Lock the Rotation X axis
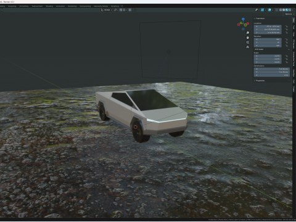 point(287,39)
